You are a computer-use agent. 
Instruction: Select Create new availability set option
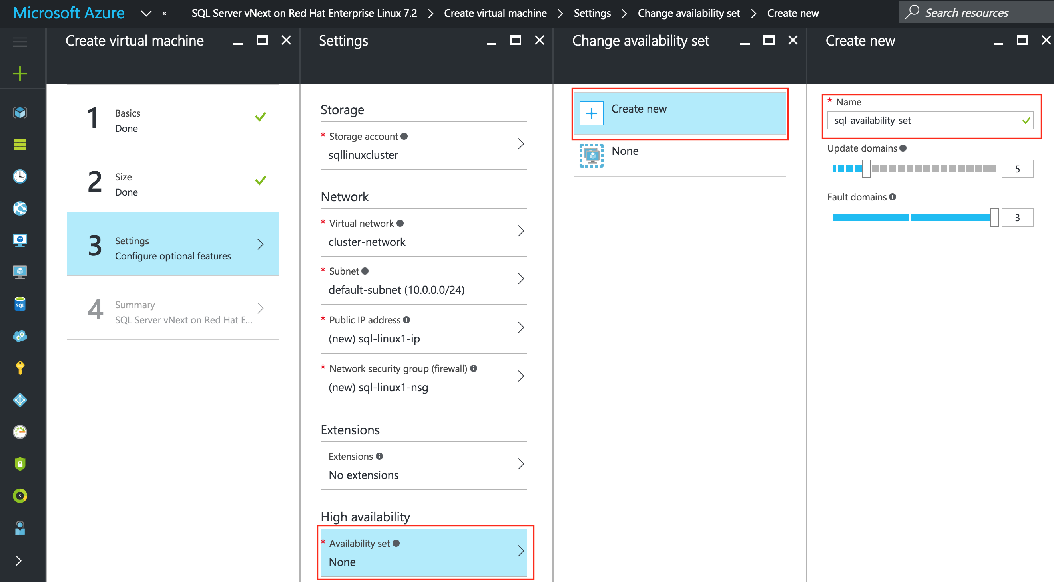(679, 113)
